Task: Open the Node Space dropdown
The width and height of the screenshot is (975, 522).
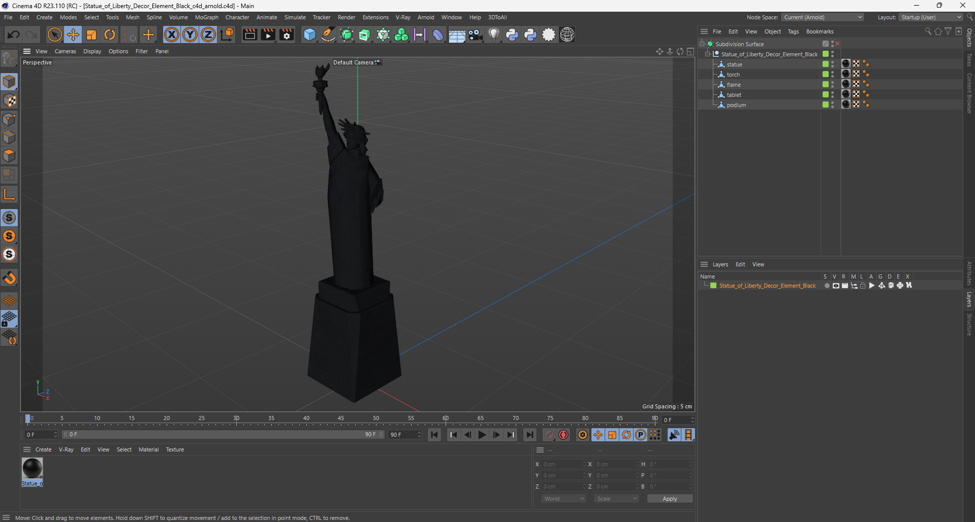Action: [x=823, y=17]
